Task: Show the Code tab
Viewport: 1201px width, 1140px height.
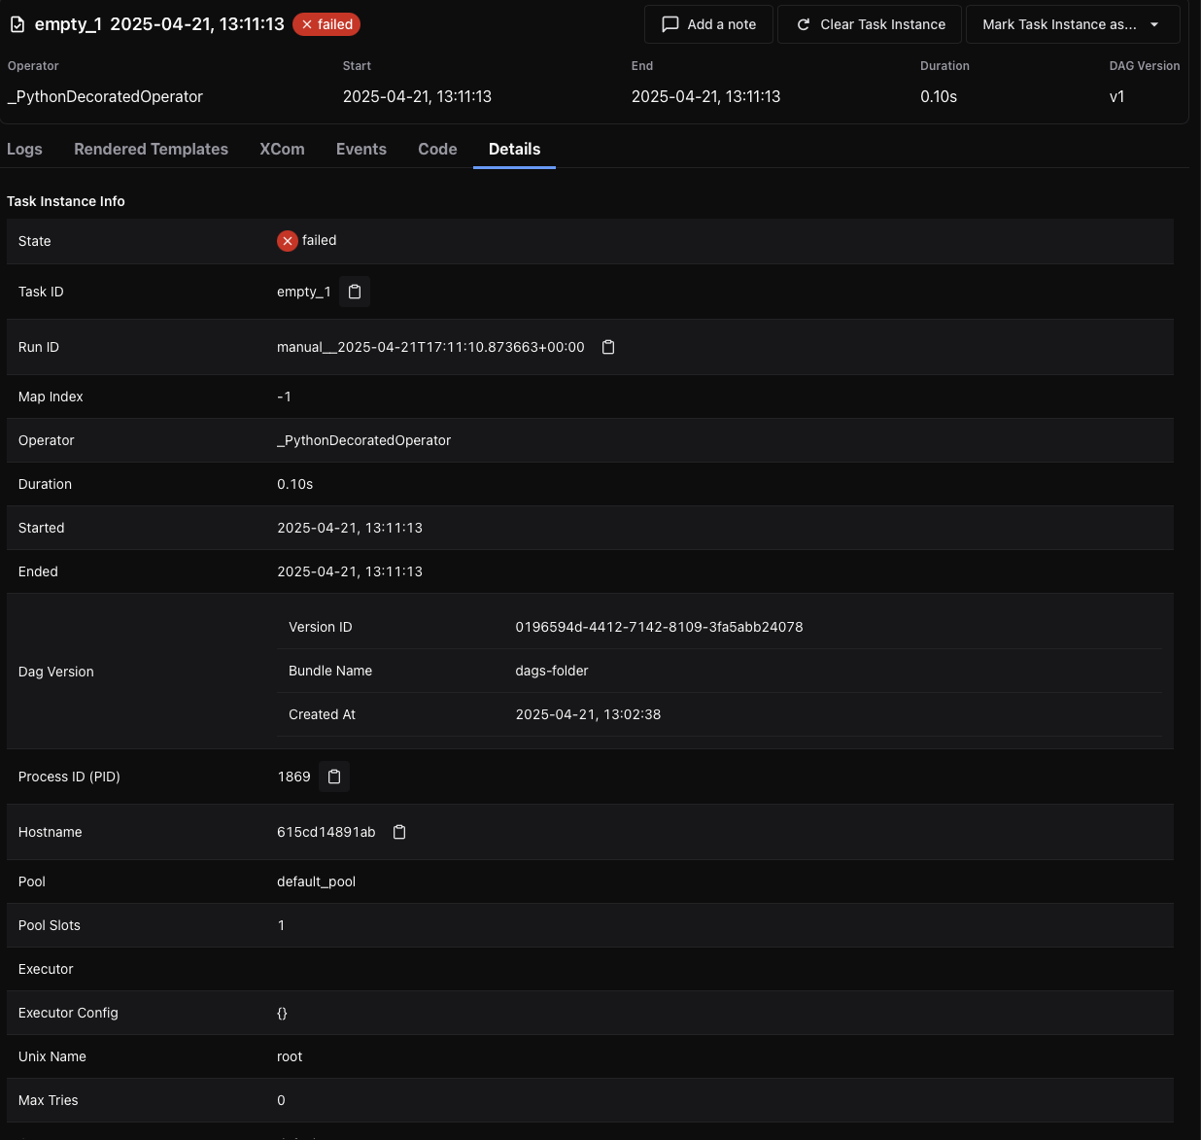Action: (x=437, y=149)
